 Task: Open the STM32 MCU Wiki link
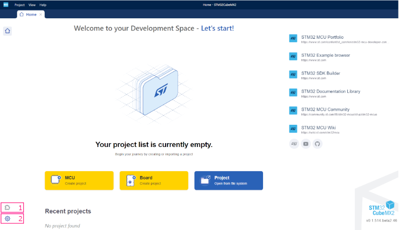point(318,128)
